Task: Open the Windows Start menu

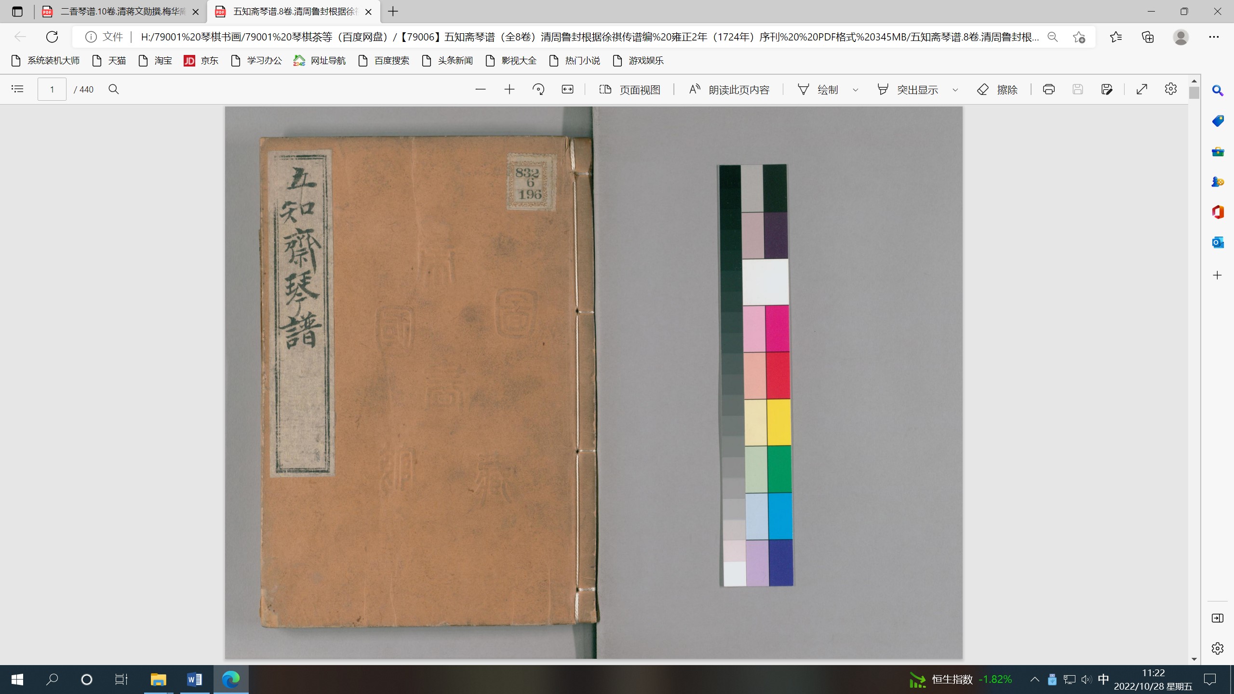Action: click(x=17, y=680)
